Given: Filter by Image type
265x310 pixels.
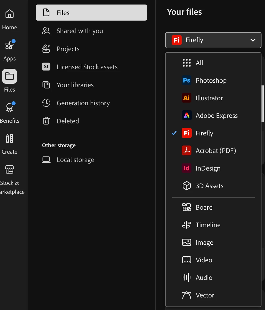Looking at the screenshot, I should pyautogui.click(x=213, y=243).
